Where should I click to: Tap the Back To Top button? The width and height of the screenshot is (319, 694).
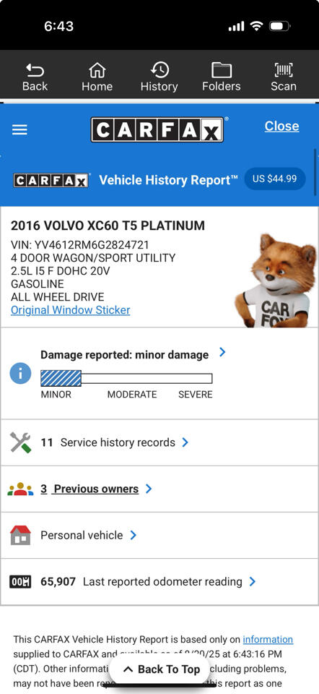pos(162,669)
